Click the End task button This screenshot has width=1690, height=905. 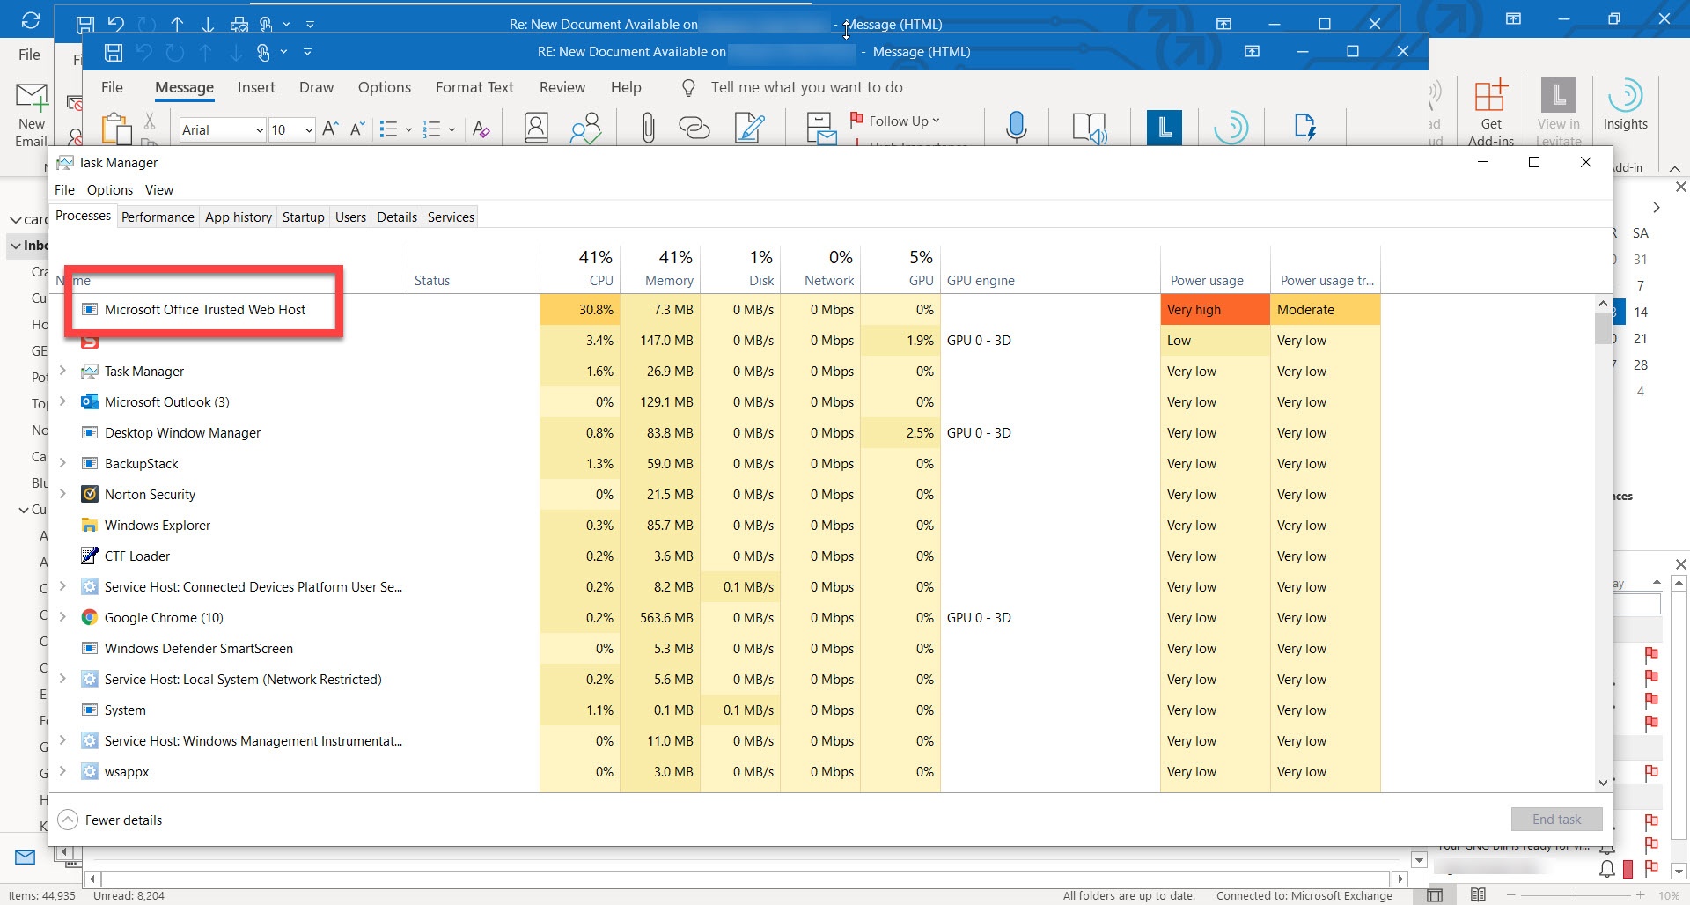coord(1555,820)
